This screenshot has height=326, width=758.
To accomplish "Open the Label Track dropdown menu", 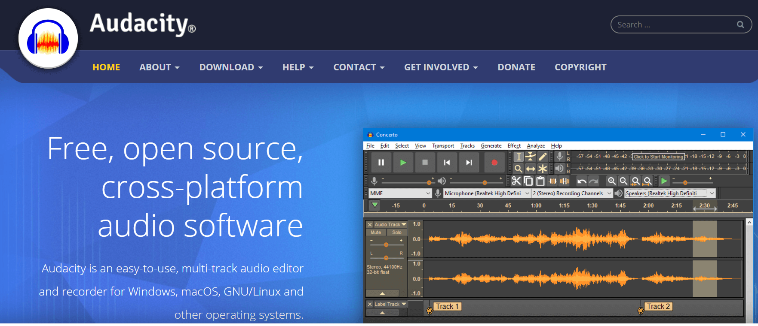I will [x=390, y=304].
